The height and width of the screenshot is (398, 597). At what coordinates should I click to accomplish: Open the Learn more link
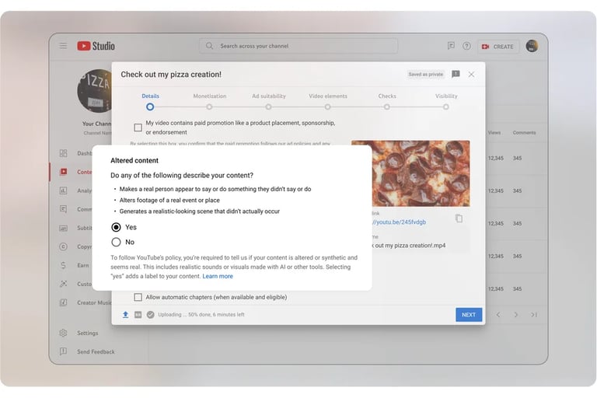[x=218, y=276]
